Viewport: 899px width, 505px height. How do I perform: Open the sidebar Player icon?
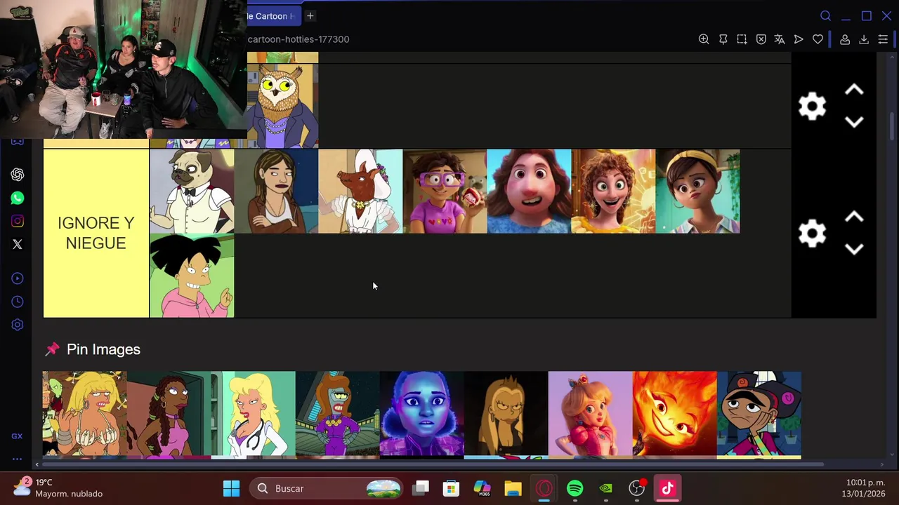tap(18, 278)
